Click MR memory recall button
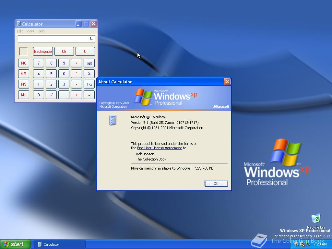332x249 pixels. tap(23, 74)
